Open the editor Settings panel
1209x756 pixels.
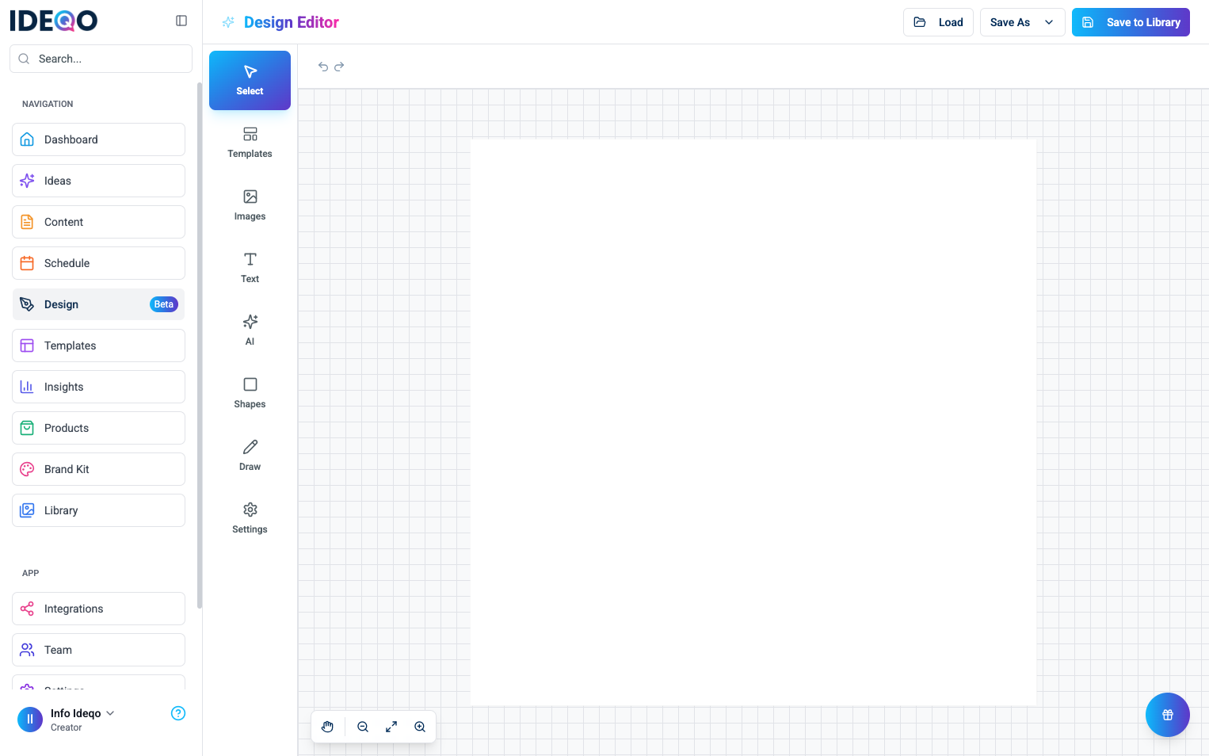point(250,517)
